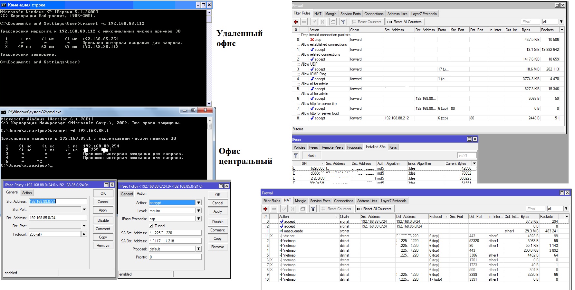575x290 pixels.
Task: Open Action tab in IPsec Policy General dialog
Action: pos(27,192)
